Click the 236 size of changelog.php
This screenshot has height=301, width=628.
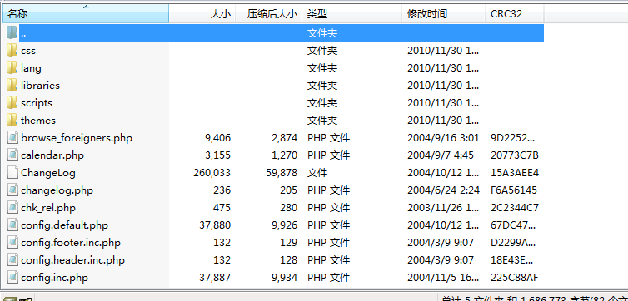222,190
